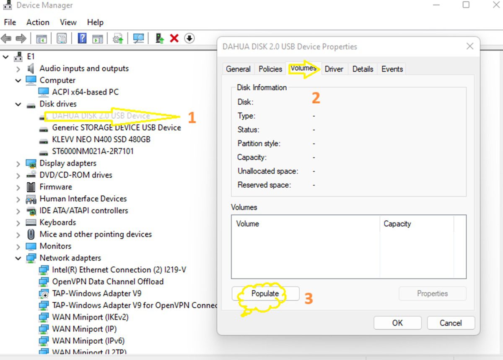Viewport: 503px width, 360px height.
Task: Click OK in the Properties dialog
Action: pos(397,323)
